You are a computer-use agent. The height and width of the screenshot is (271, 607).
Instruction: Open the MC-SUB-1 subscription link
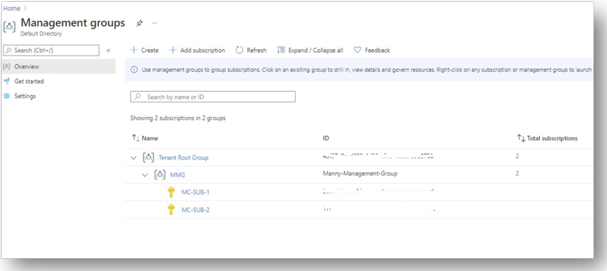tap(196, 192)
